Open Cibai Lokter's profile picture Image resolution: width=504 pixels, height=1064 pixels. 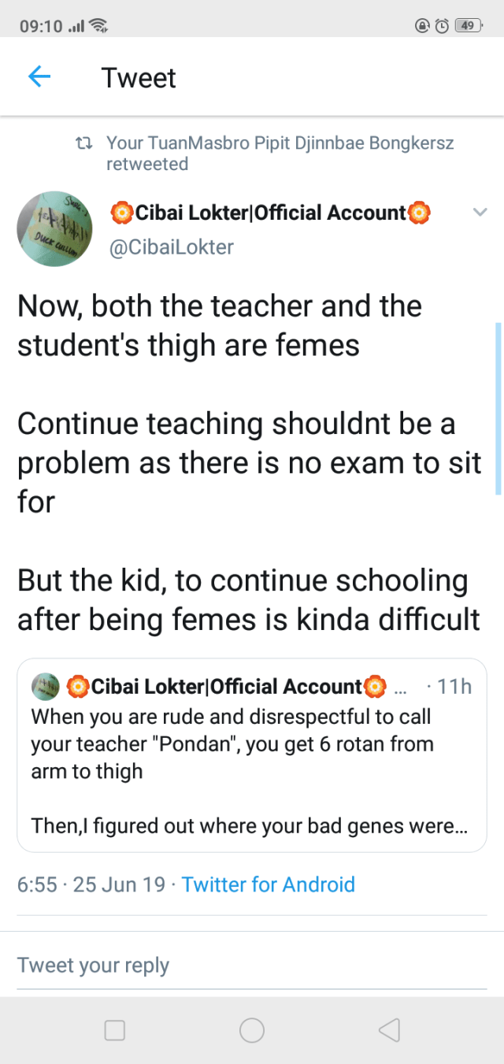pyautogui.click(x=54, y=228)
